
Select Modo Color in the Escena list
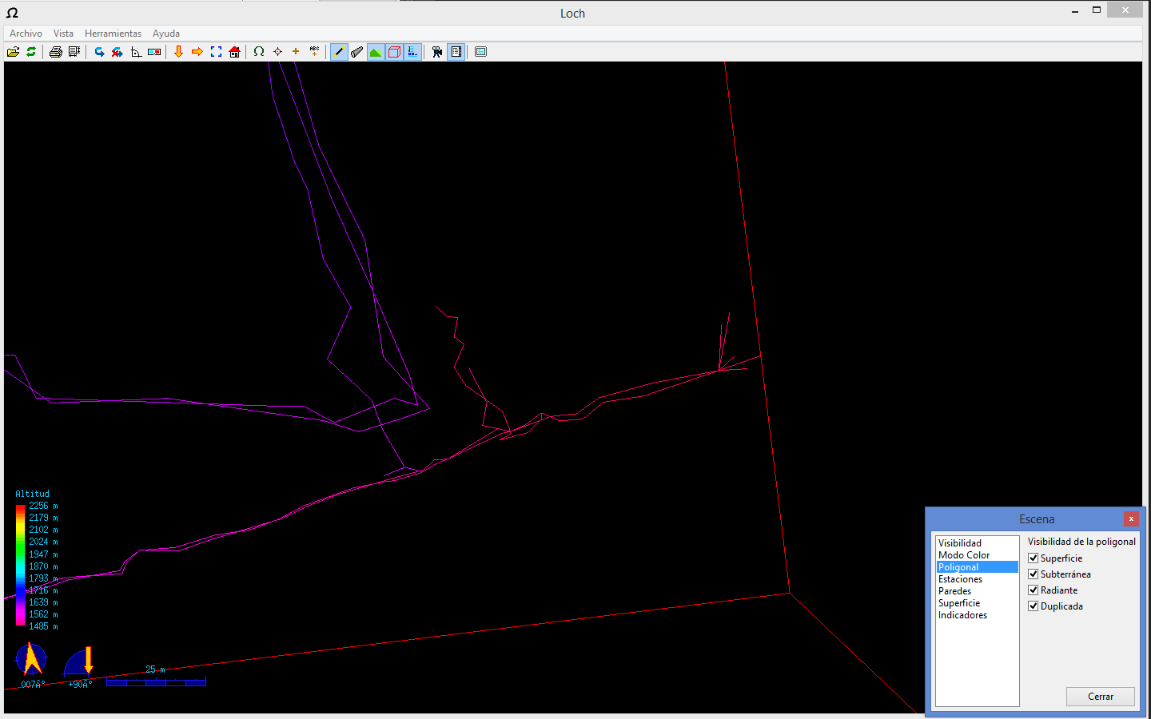point(977,555)
